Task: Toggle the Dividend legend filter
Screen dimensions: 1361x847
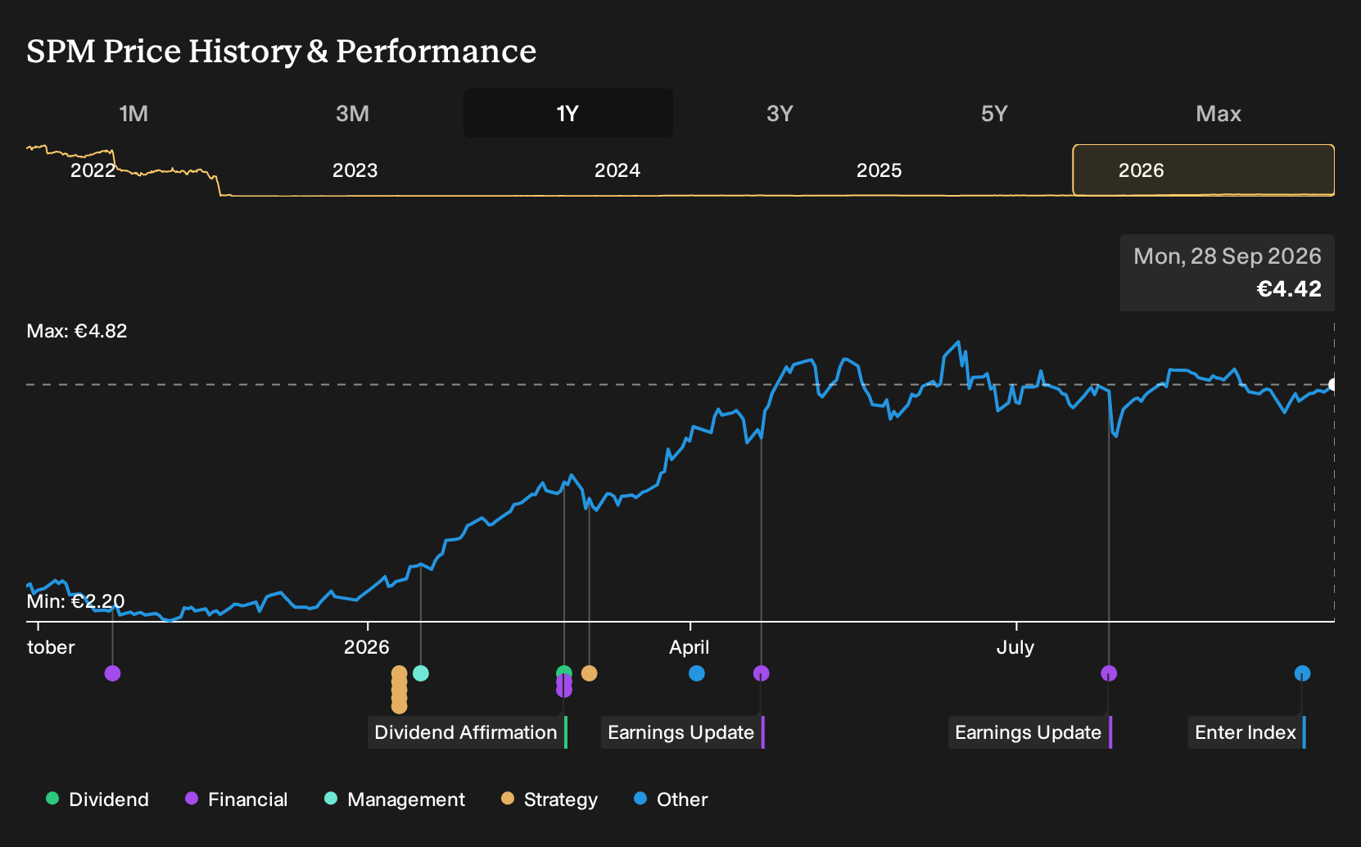Action: click(97, 799)
